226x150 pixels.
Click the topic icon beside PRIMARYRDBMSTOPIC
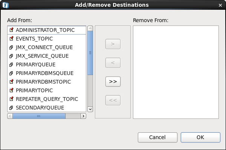tap(12, 82)
